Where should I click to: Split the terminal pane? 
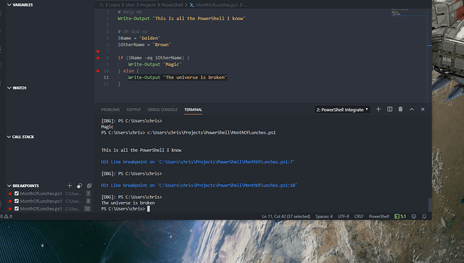[390, 109]
